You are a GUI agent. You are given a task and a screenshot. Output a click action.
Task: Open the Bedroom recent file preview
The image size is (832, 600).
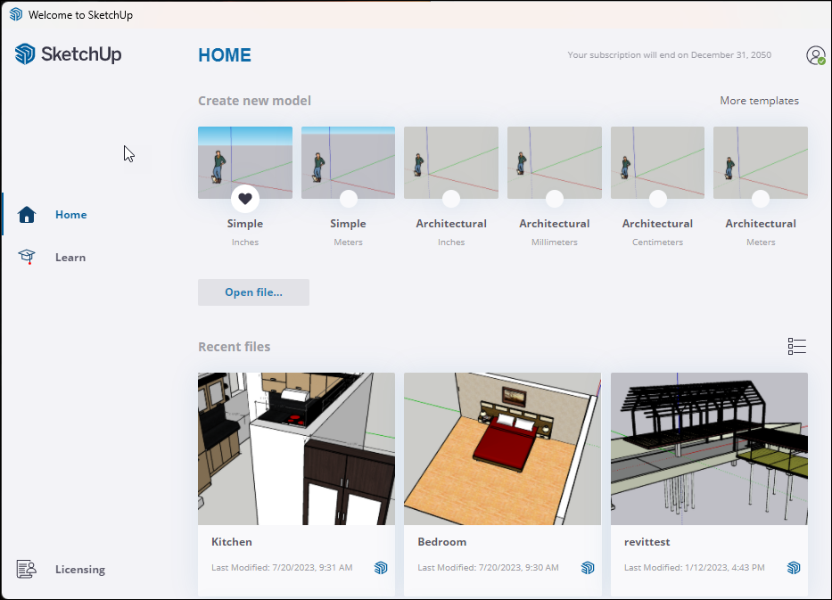click(x=502, y=448)
